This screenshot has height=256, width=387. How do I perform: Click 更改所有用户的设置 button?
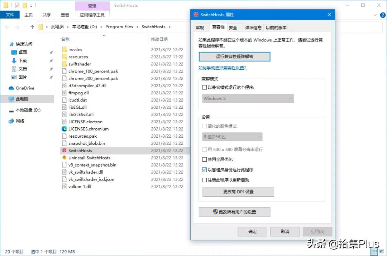(234, 212)
